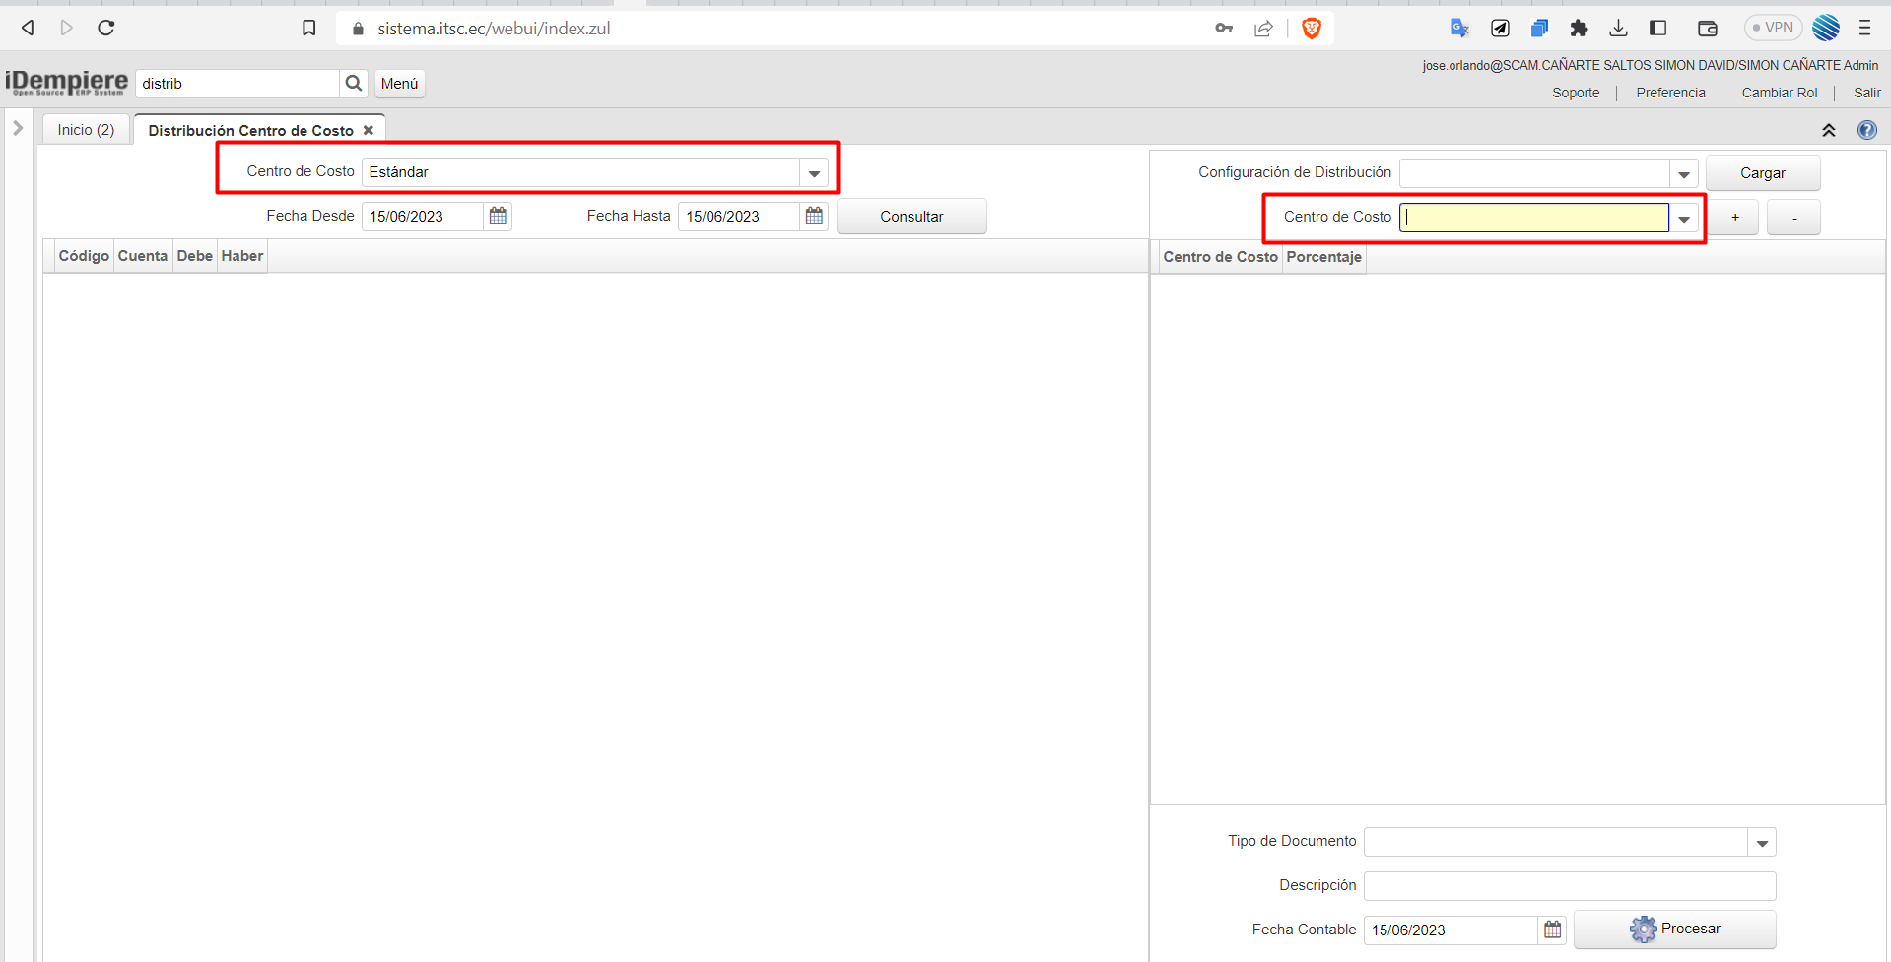1891x962 pixels.
Task: Open Tipo de Documento dropdown
Action: click(1761, 843)
